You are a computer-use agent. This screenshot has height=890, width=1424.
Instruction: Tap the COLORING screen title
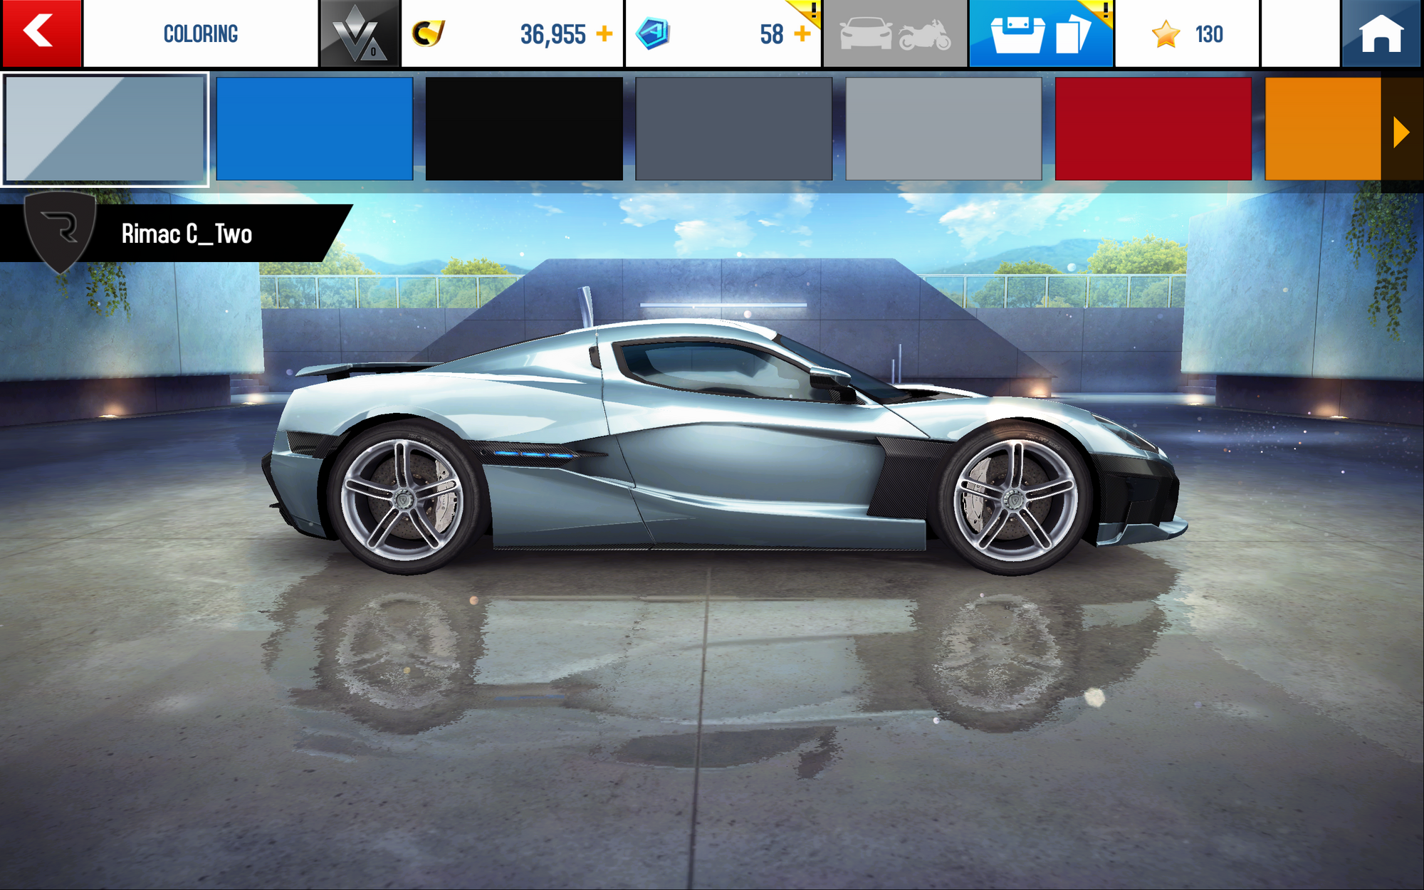(x=201, y=33)
